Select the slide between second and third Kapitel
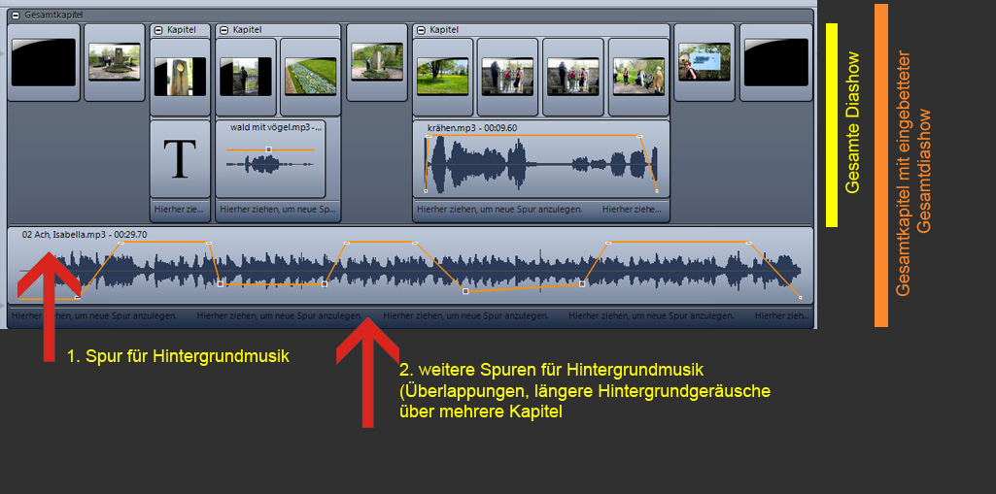Image resolution: width=996 pixels, height=494 pixels. 377,63
